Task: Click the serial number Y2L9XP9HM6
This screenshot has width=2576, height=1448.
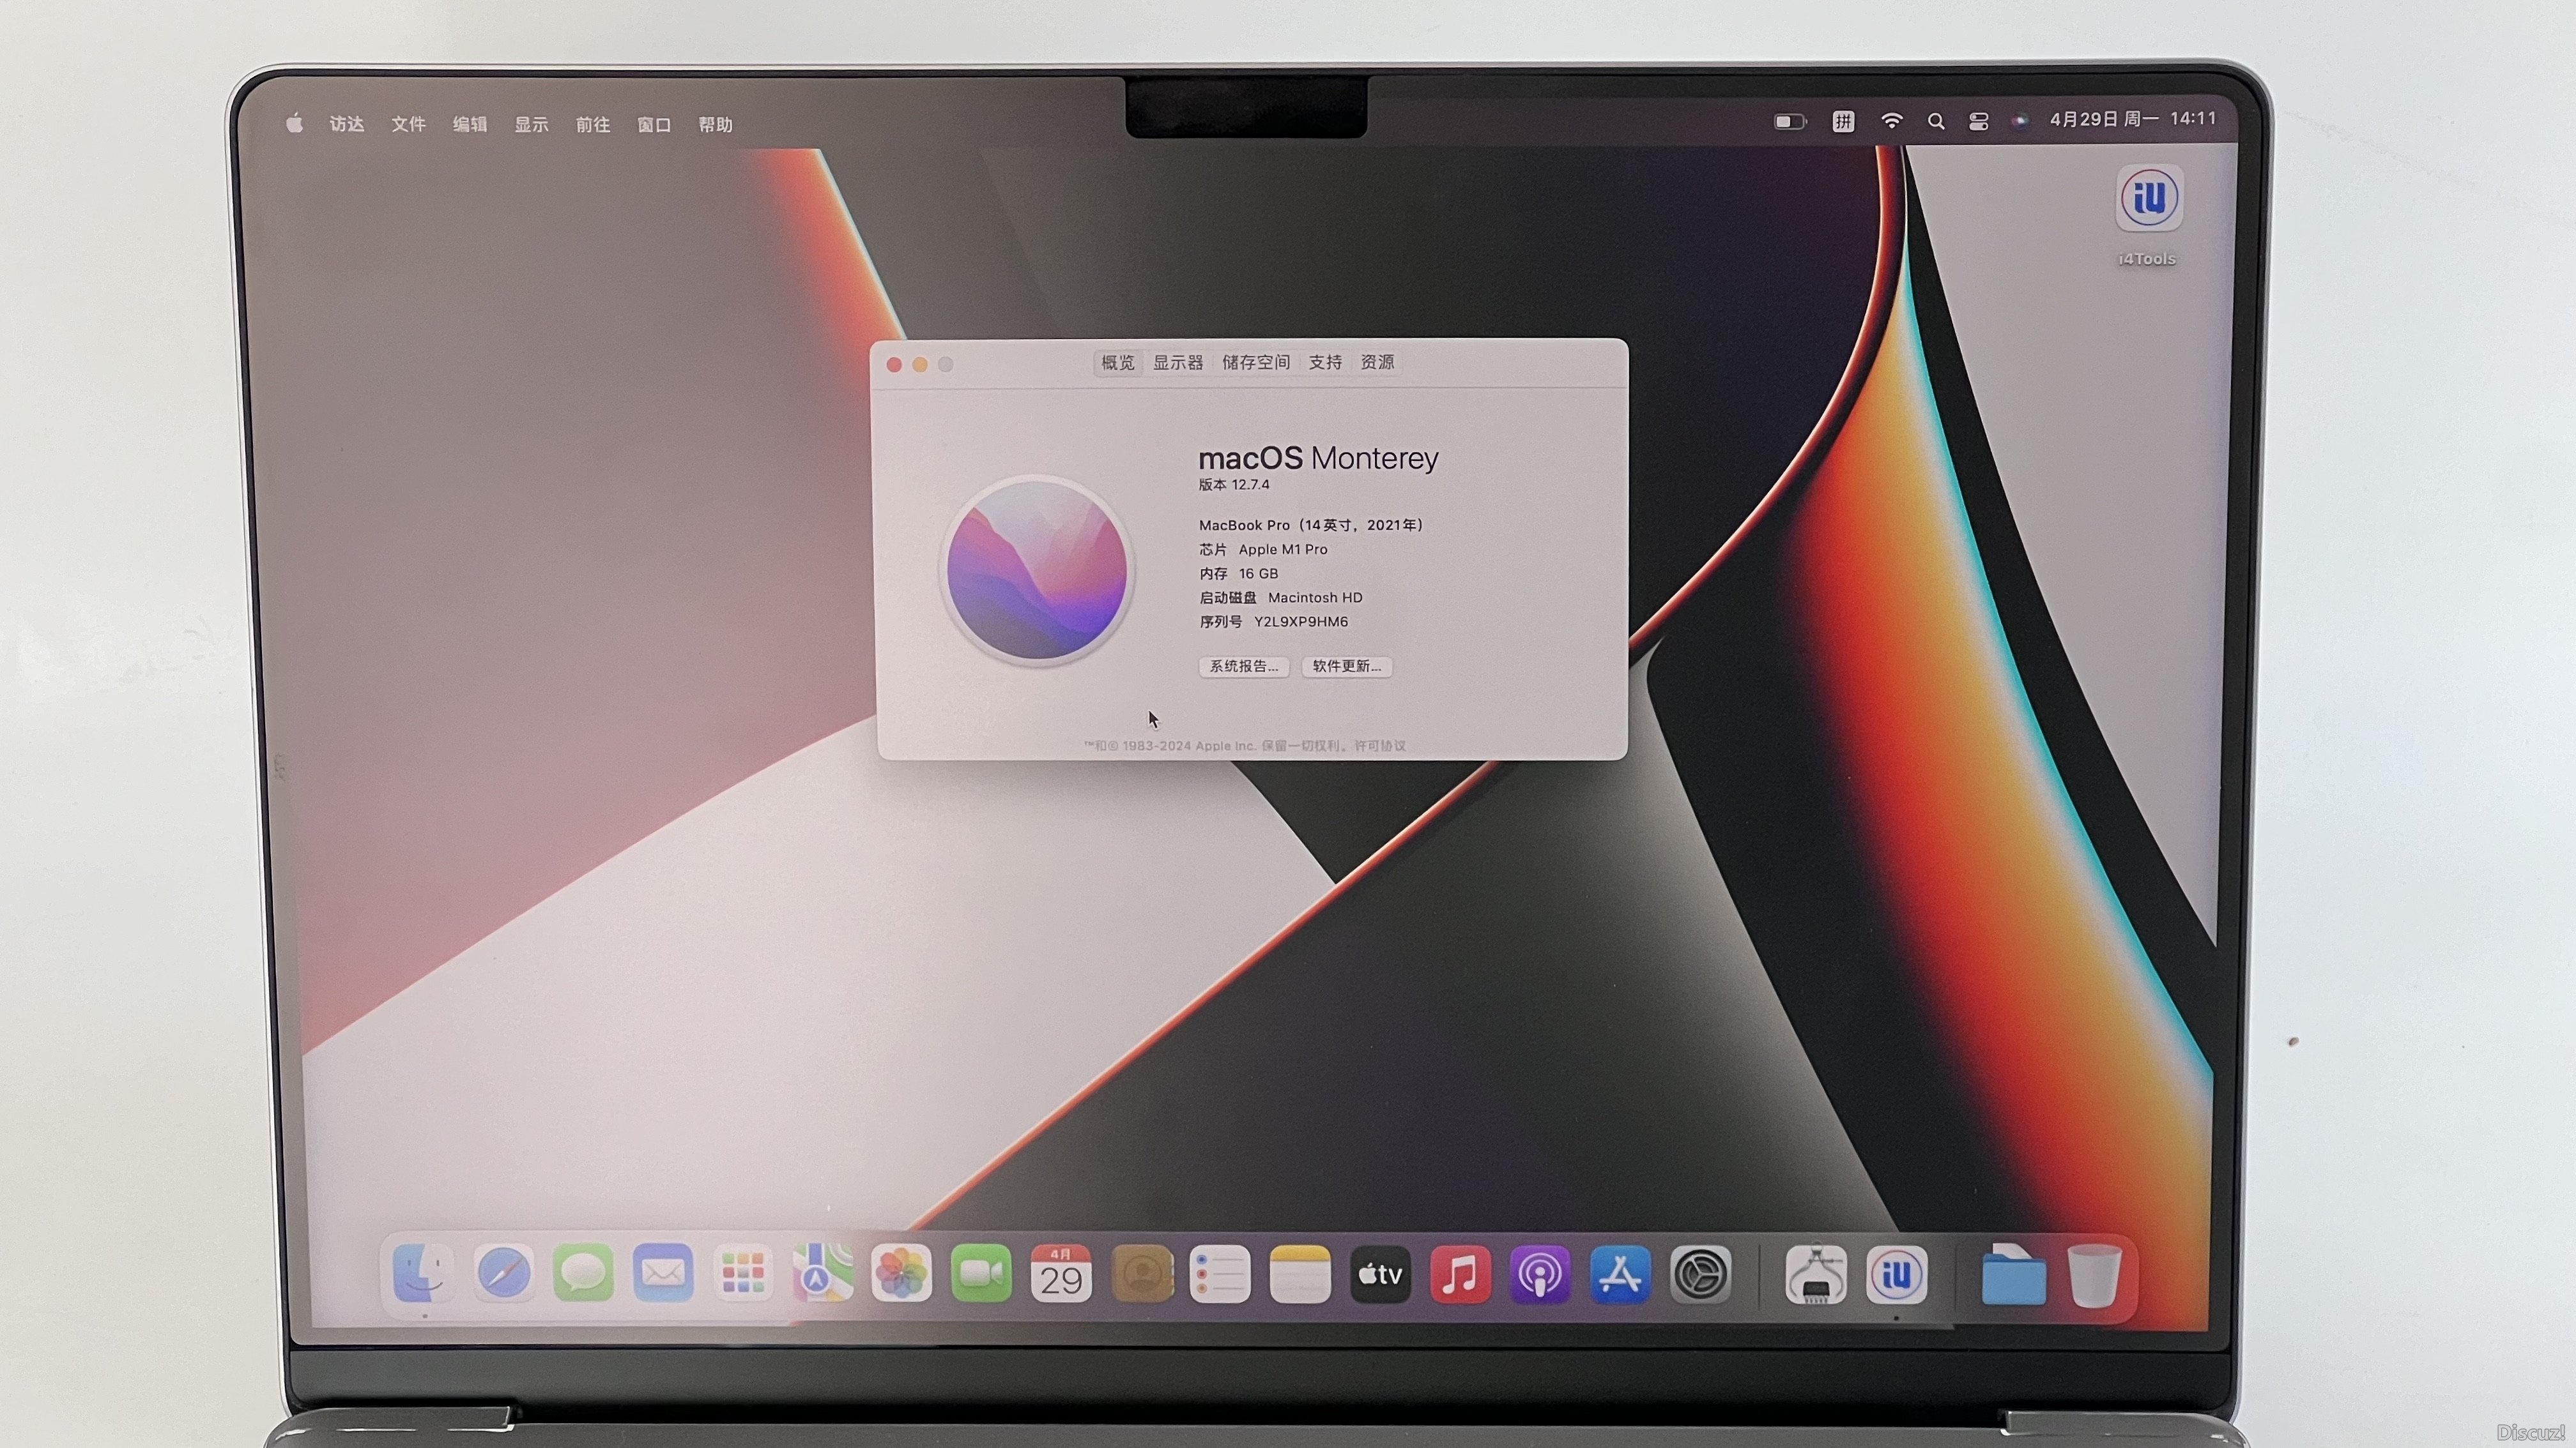Action: point(1301,622)
